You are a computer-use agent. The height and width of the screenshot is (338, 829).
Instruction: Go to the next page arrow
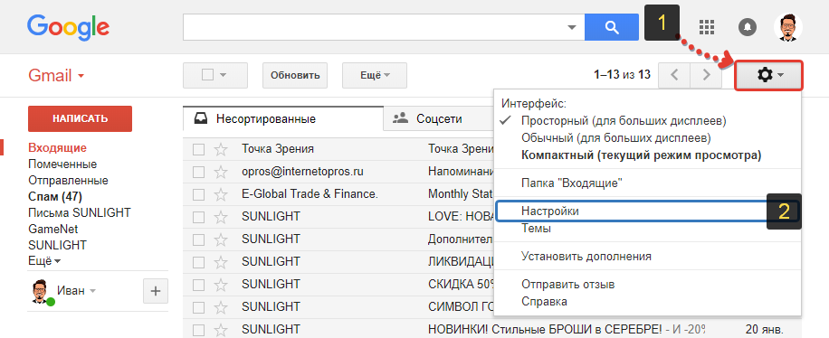tap(706, 75)
